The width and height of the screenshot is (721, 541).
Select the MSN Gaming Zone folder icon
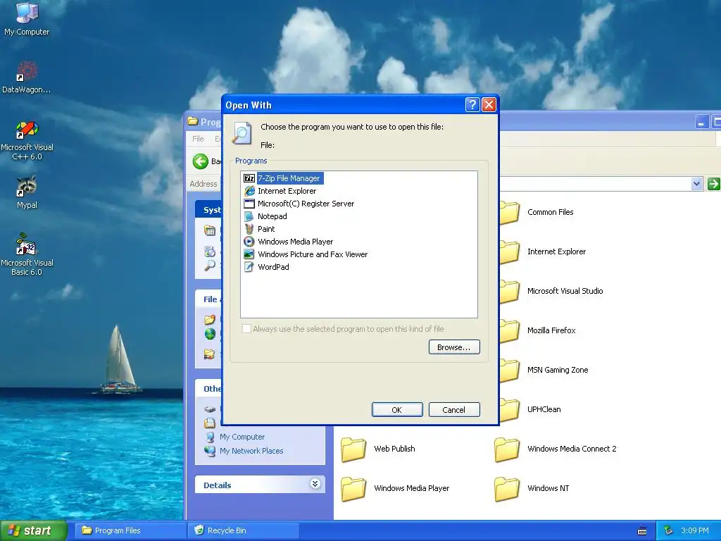coord(510,371)
